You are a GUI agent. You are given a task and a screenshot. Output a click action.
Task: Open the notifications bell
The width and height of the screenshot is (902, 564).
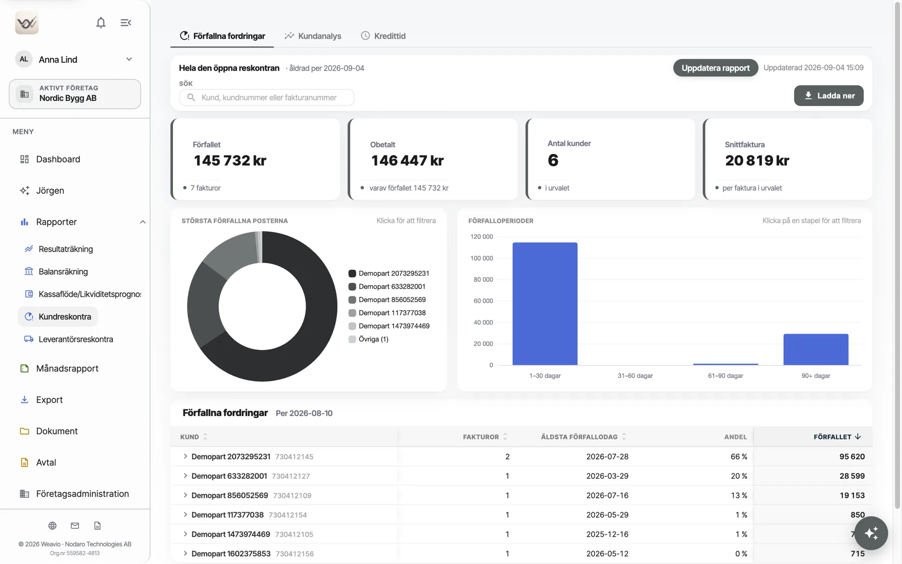(101, 23)
